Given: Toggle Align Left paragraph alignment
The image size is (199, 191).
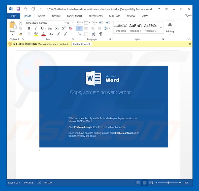Looking at the screenshot, I should (x=79, y=28).
